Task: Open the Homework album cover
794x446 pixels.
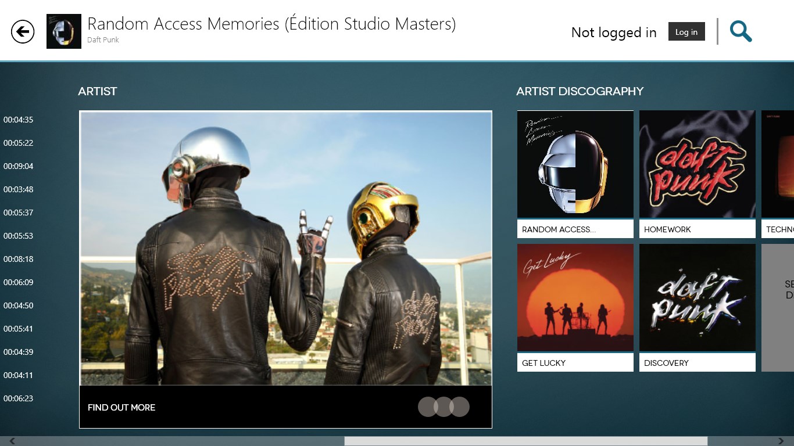Action: 698,164
